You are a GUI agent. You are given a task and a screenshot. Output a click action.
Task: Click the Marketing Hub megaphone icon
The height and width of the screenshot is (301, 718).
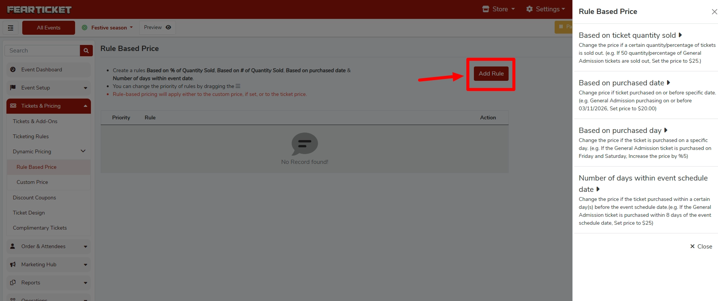click(13, 264)
